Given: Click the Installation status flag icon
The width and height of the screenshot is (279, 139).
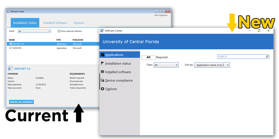Looking at the screenshot, I should coord(103,63).
